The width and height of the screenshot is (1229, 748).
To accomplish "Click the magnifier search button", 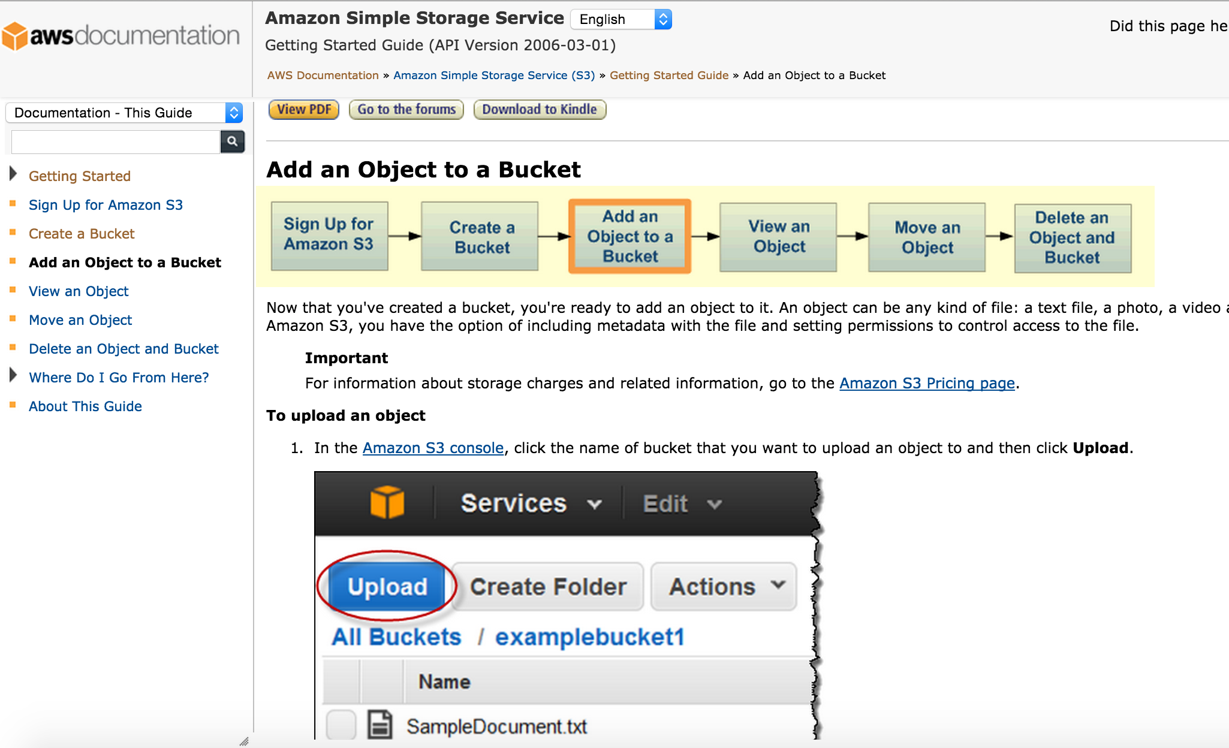I will click(x=233, y=141).
